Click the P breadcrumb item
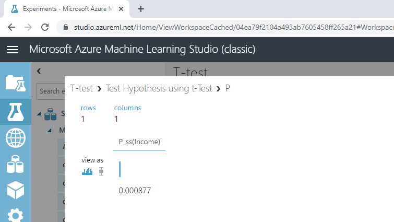Viewport: 394px width, 222px height. [228, 88]
